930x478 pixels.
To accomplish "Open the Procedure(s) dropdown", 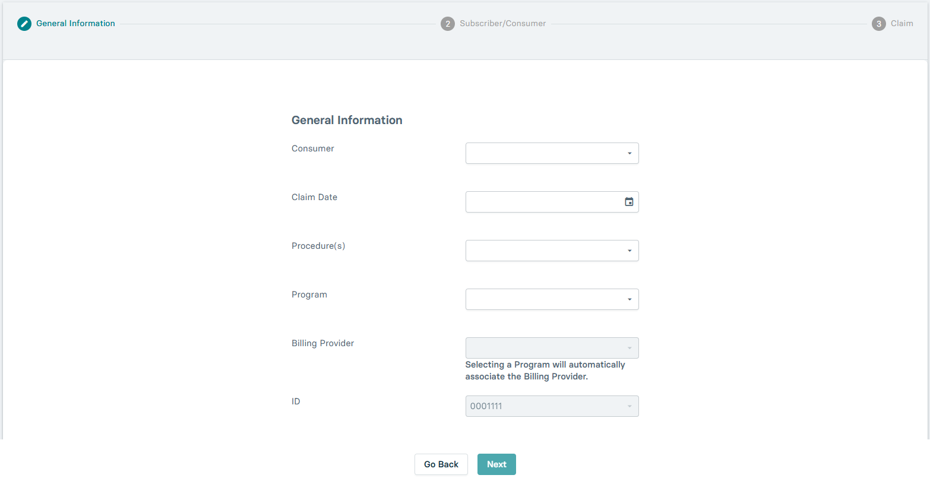I will (x=552, y=251).
